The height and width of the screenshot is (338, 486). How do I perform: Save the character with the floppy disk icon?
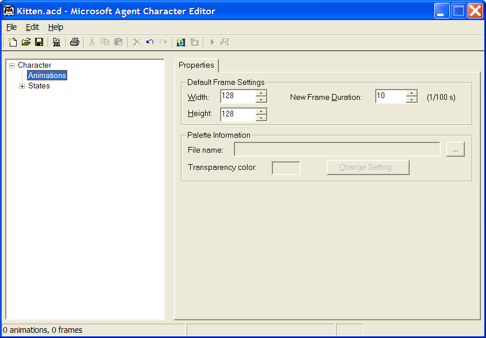tap(39, 42)
